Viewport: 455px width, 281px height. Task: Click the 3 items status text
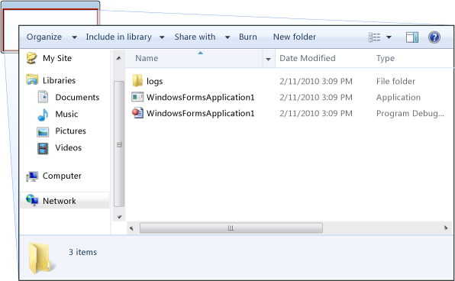(x=82, y=252)
